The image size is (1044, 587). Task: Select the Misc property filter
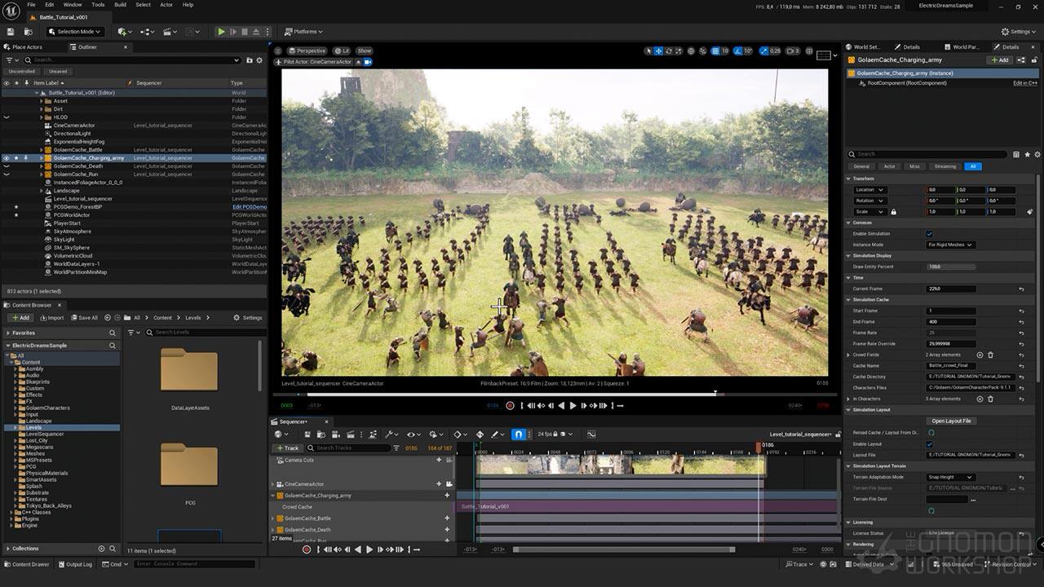[x=914, y=166]
